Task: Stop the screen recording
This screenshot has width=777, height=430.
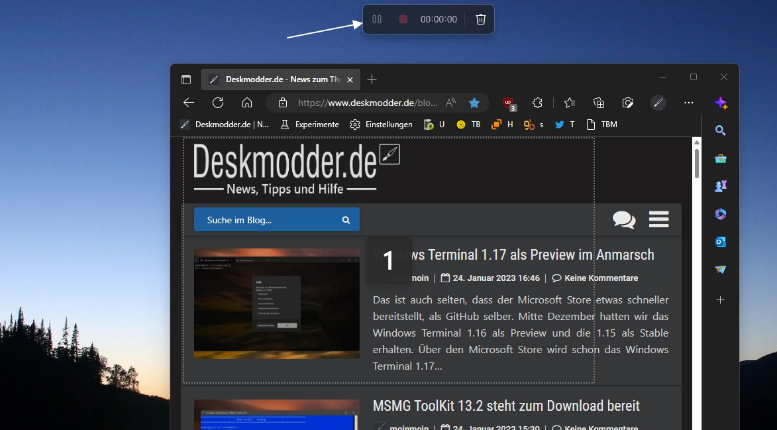Action: 403,19
